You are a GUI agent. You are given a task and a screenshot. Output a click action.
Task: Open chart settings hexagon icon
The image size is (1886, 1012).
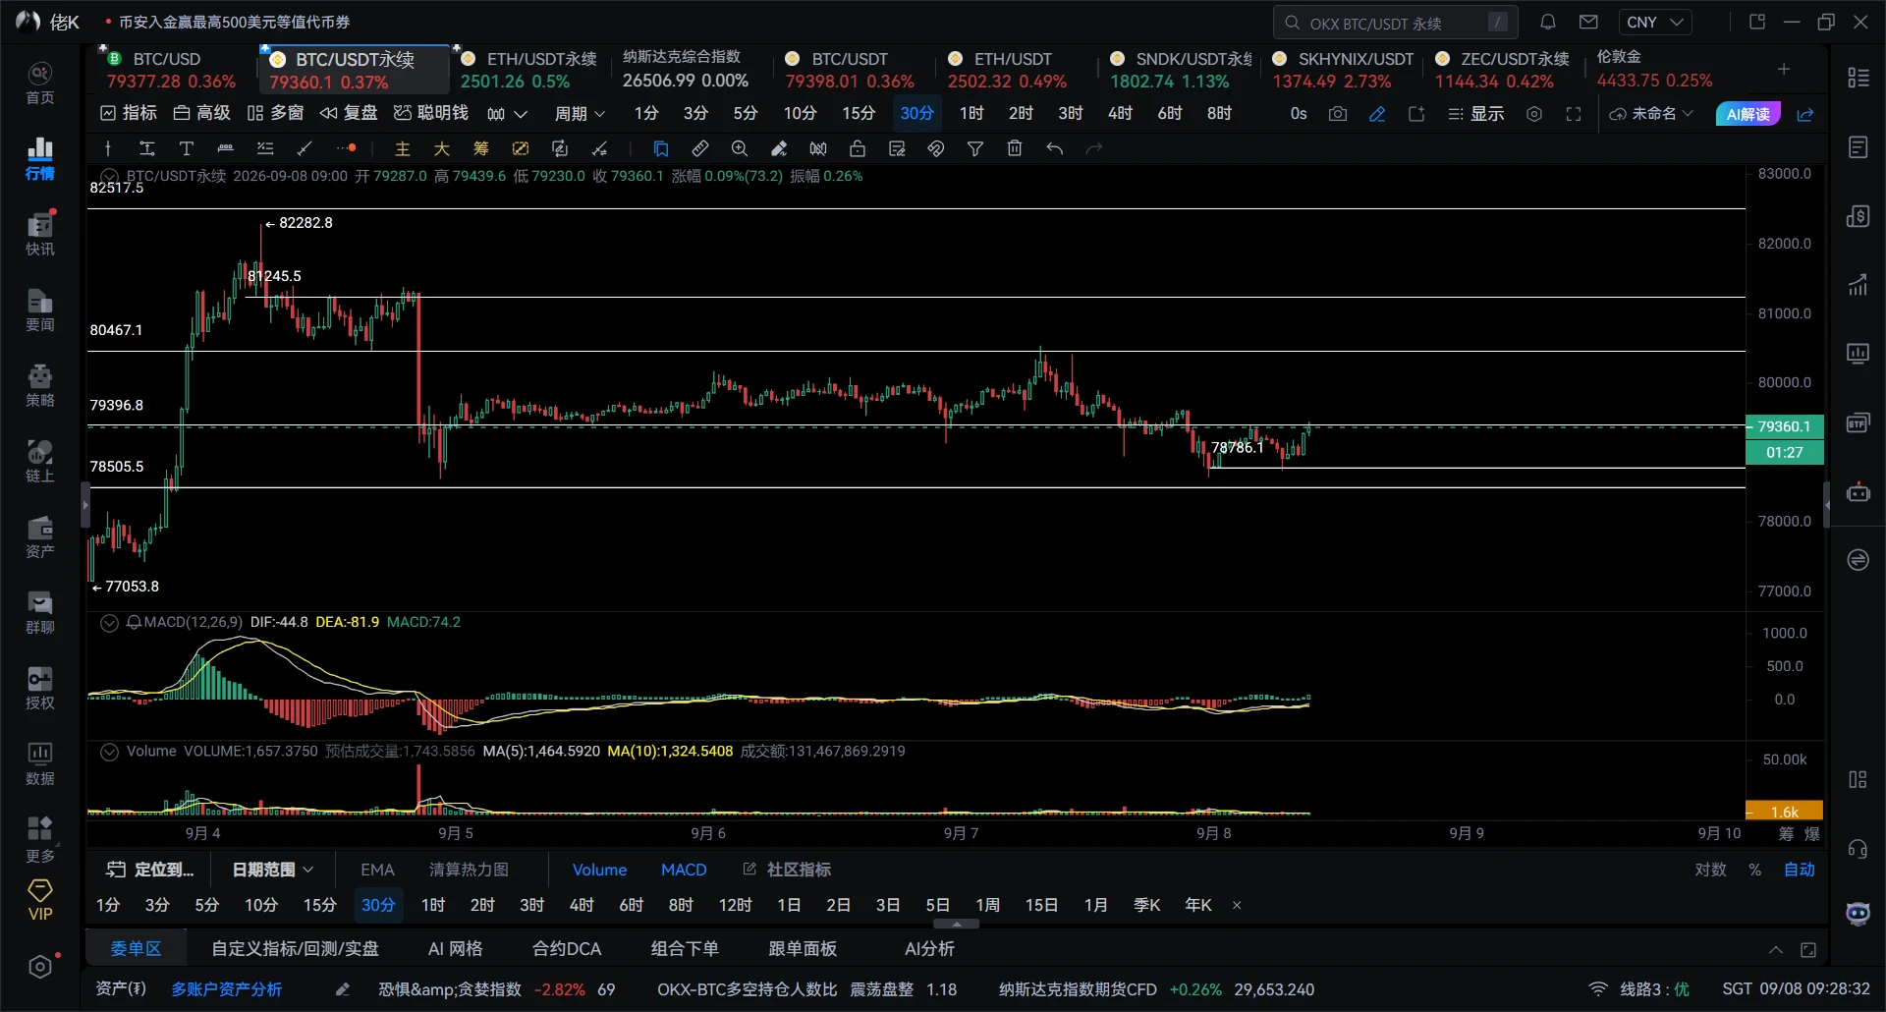tap(1534, 114)
